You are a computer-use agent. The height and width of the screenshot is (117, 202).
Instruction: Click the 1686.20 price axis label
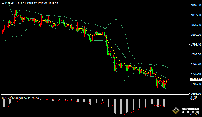196,93
